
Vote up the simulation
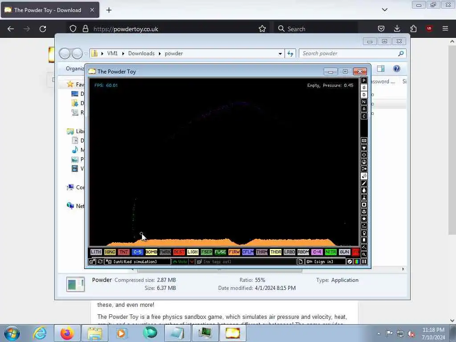pyautogui.click(x=180, y=261)
